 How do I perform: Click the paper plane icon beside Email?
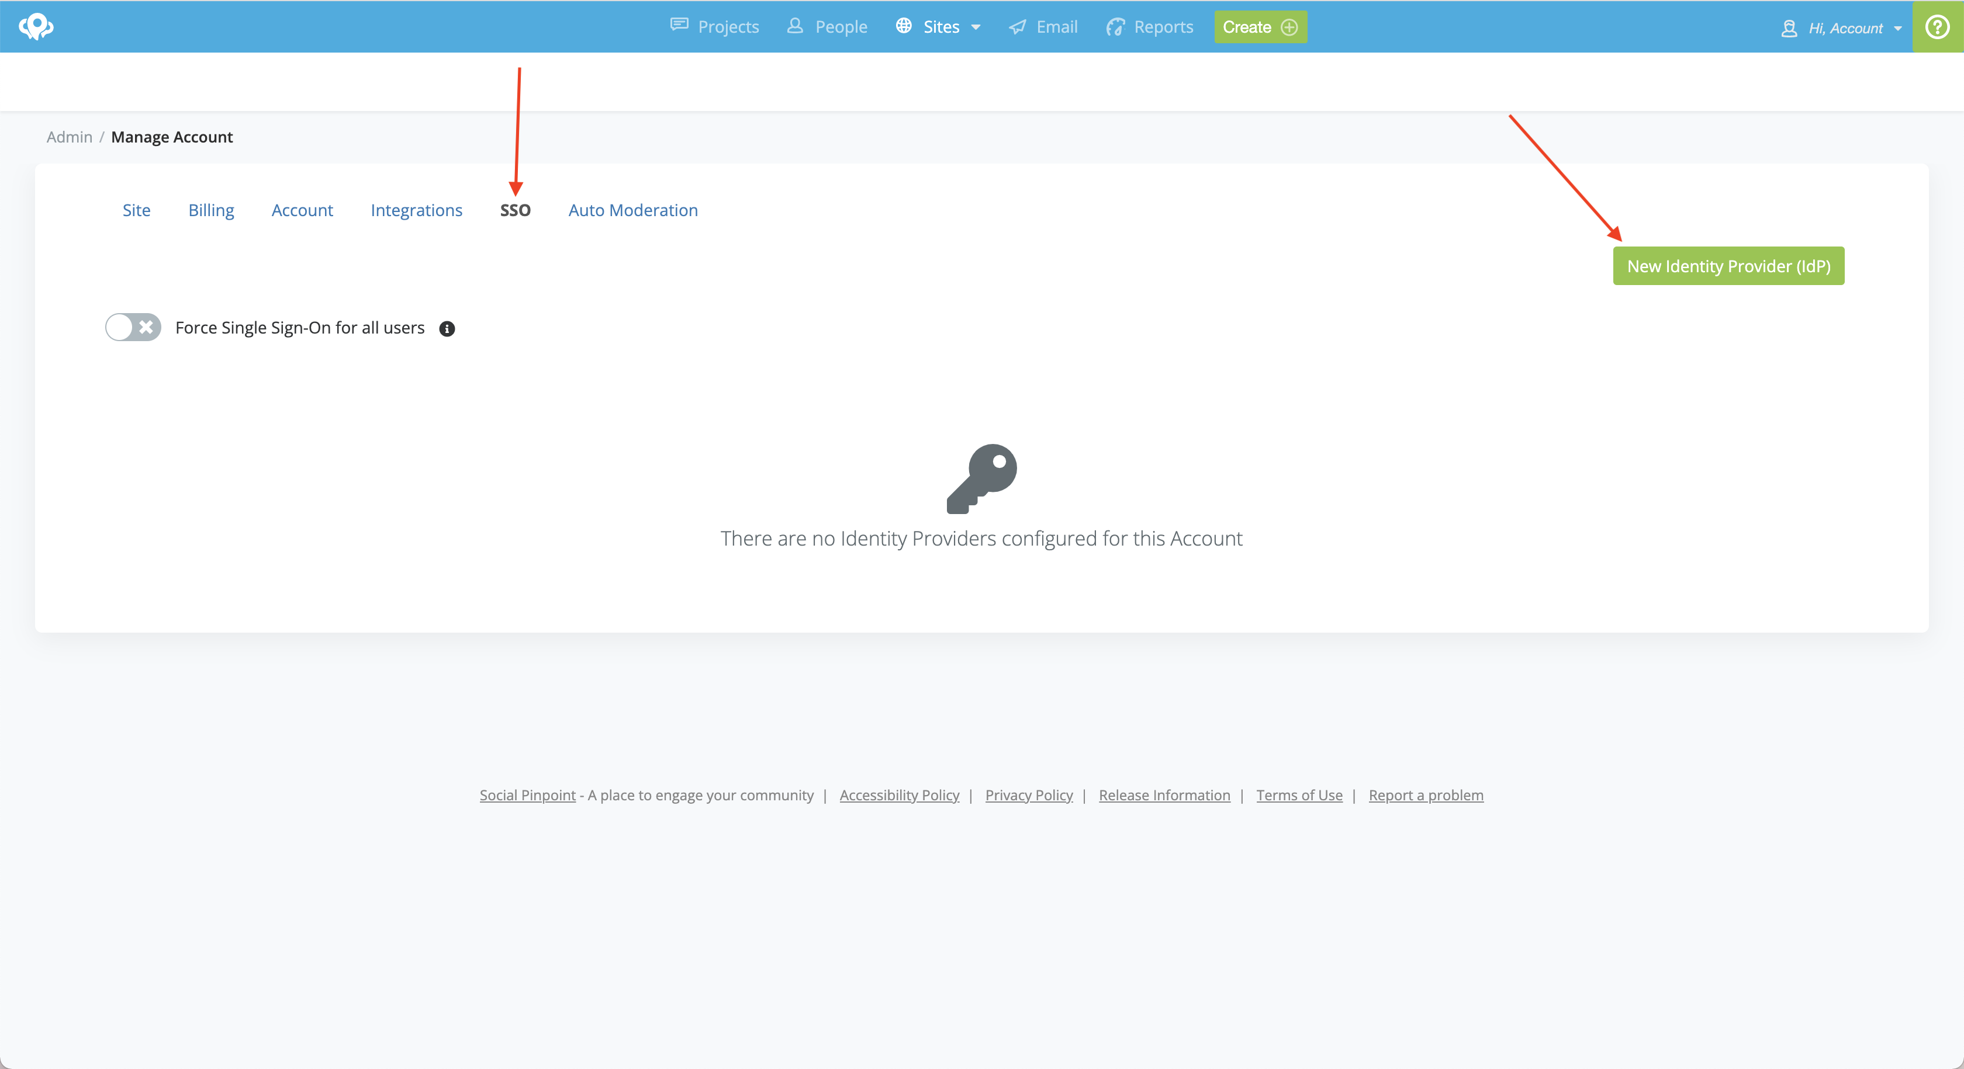1018,27
